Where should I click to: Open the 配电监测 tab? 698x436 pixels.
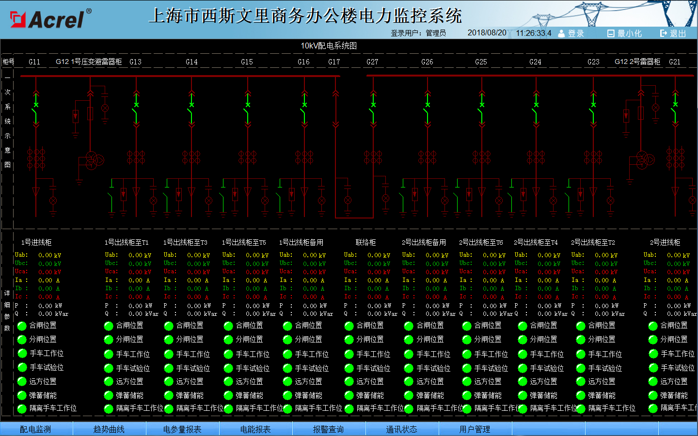(35, 429)
